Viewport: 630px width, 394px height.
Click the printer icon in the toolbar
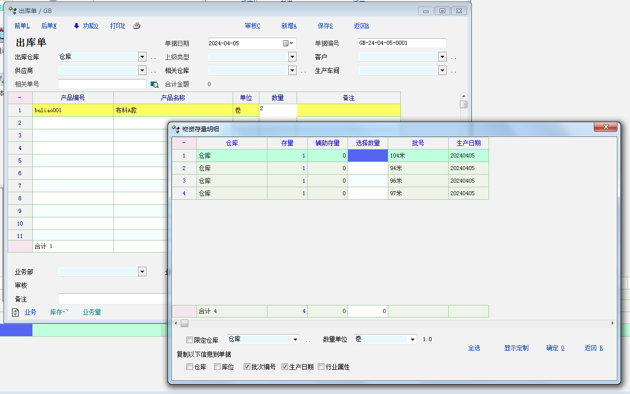click(x=136, y=26)
